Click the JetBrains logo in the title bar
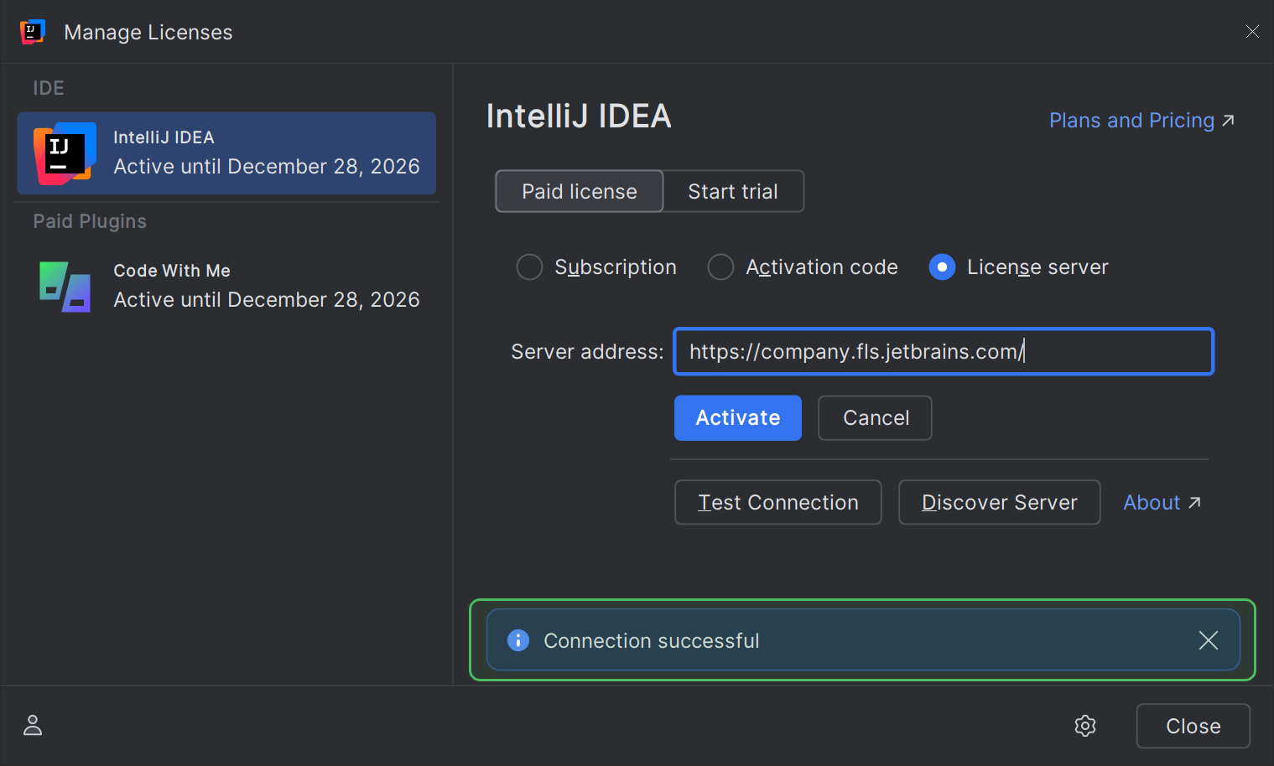The image size is (1274, 766). [32, 31]
